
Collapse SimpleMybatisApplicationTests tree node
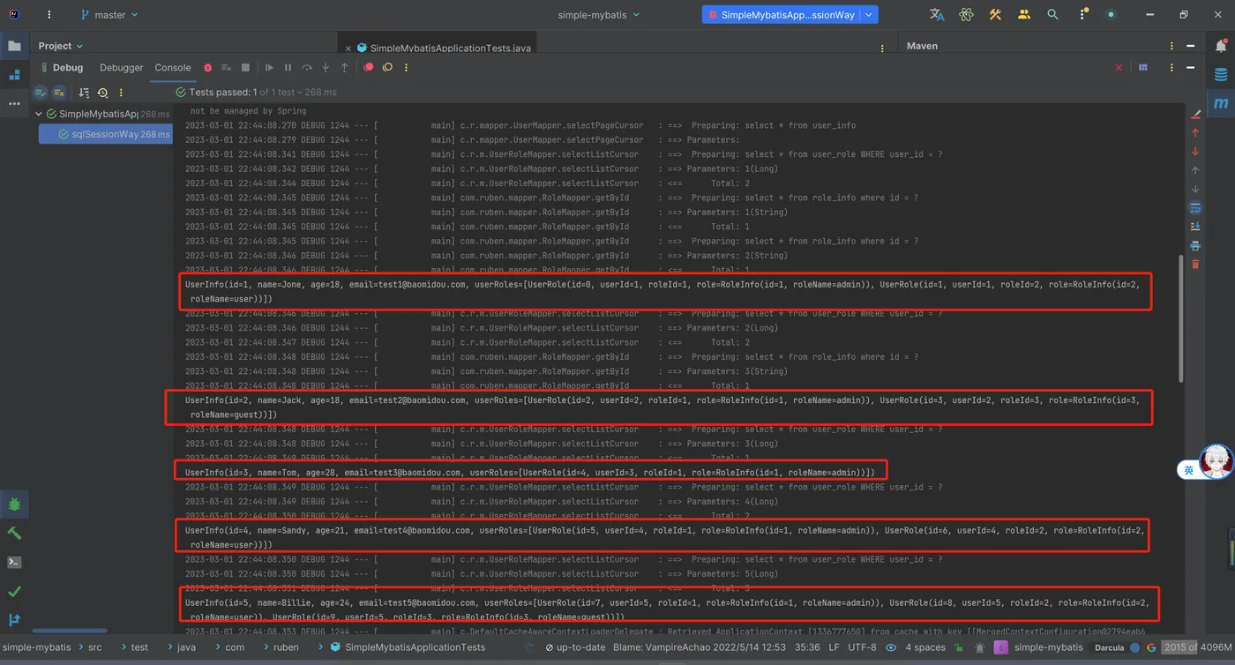point(39,114)
